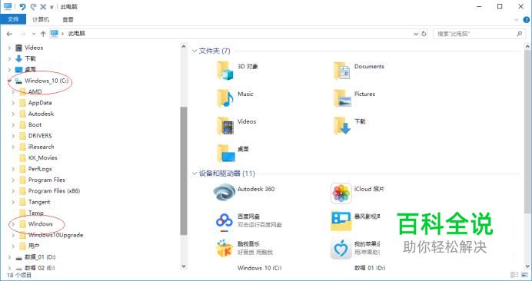Expand the Autodesk folder node
Screen dimensions: 532x281
(13, 114)
